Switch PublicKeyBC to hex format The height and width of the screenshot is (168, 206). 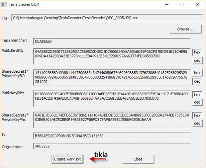(197, 52)
